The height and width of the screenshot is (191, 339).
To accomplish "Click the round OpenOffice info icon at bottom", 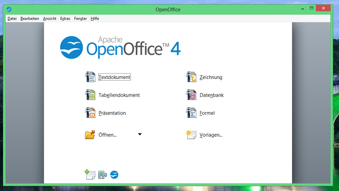I will pos(114,175).
